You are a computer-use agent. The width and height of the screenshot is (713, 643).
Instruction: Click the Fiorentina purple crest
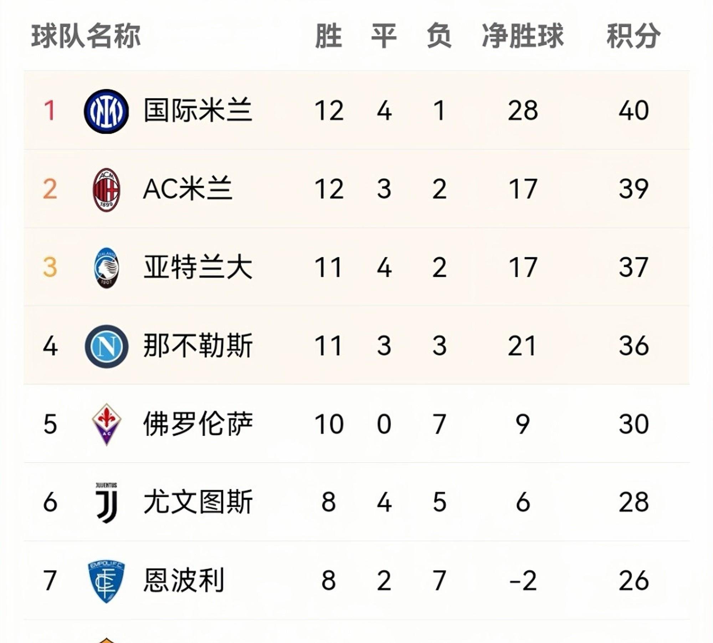pos(106,424)
